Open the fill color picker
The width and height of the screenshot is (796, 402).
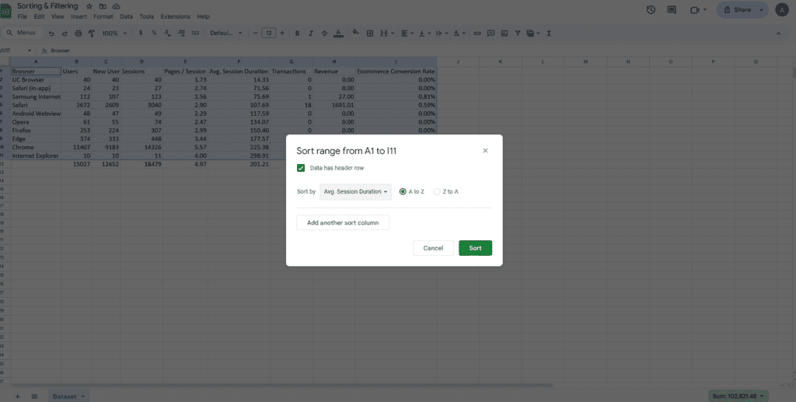356,33
